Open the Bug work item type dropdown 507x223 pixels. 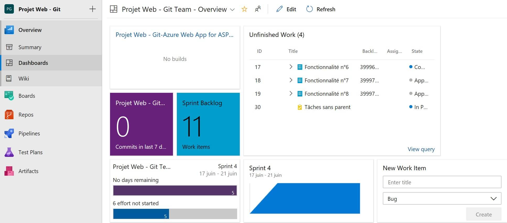click(442, 199)
